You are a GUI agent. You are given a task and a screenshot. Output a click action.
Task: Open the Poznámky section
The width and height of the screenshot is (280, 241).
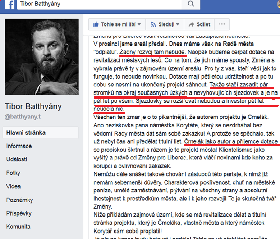20,200
